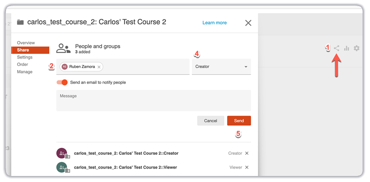370x182 pixels.
Task: Select the Carlos' Test Course 2::Viewer row text
Action: [x=125, y=167]
